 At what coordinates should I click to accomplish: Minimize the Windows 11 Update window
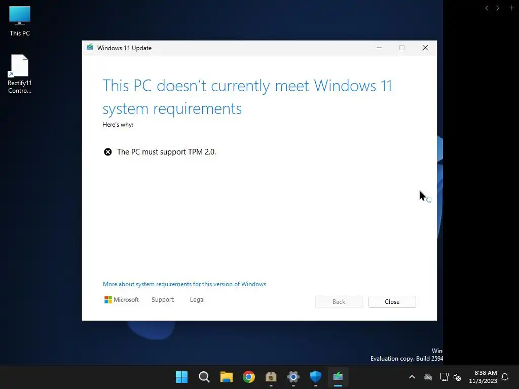(x=379, y=48)
